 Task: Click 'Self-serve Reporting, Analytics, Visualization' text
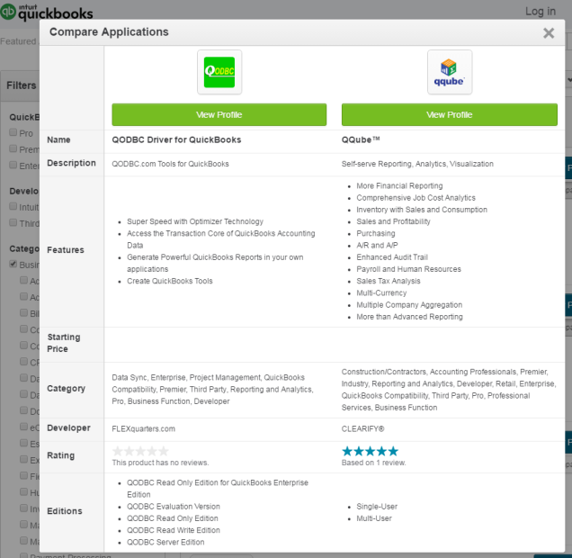pos(417,164)
